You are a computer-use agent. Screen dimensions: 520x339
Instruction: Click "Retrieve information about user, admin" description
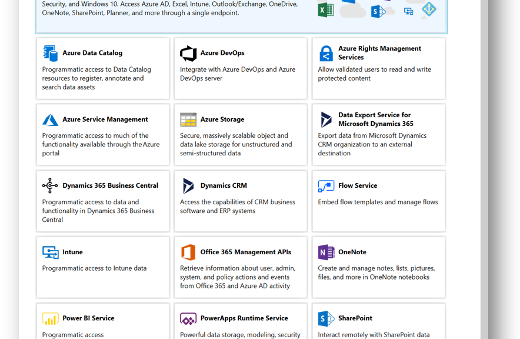[x=238, y=277]
